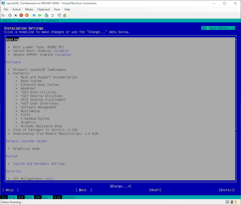The height and width of the screenshot is (205, 241).
Task: Click the red Shut Down icon
Action: tap(21, 15)
